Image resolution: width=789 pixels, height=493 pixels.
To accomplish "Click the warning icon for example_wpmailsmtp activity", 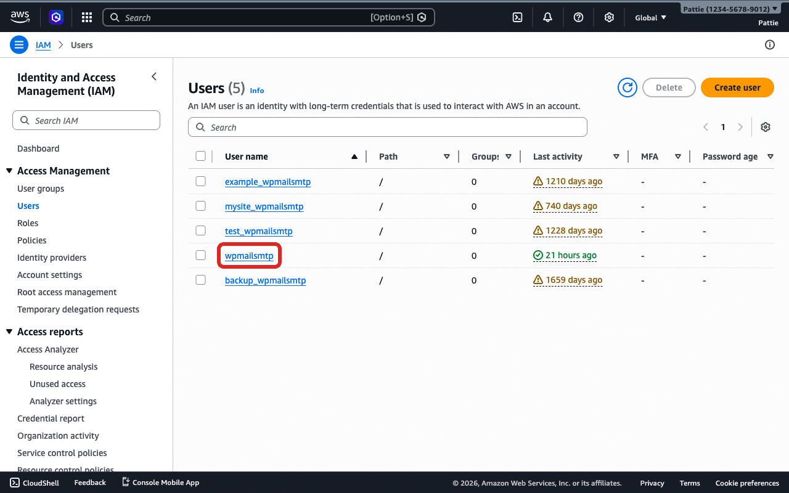I will tap(538, 181).
